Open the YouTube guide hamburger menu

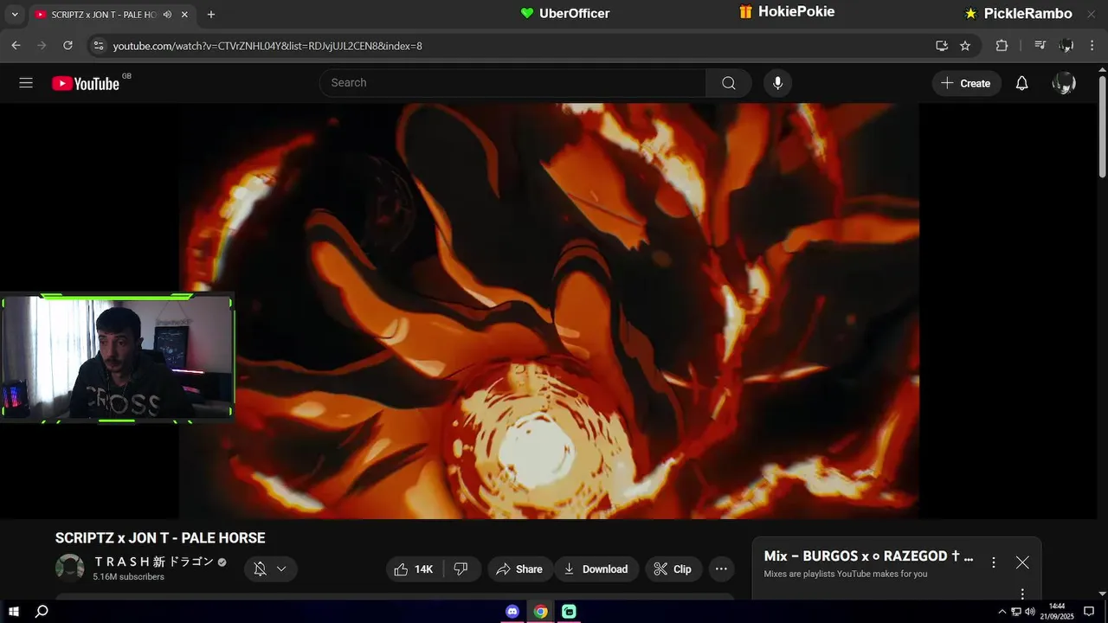[x=26, y=83]
